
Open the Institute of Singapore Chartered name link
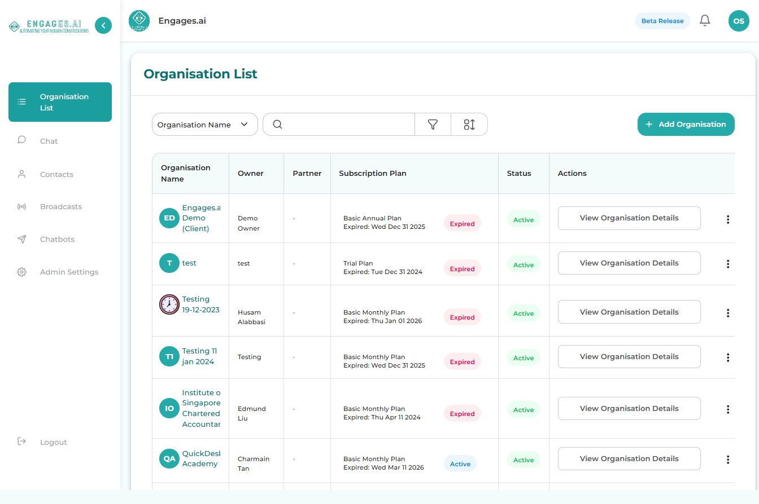coord(201,408)
